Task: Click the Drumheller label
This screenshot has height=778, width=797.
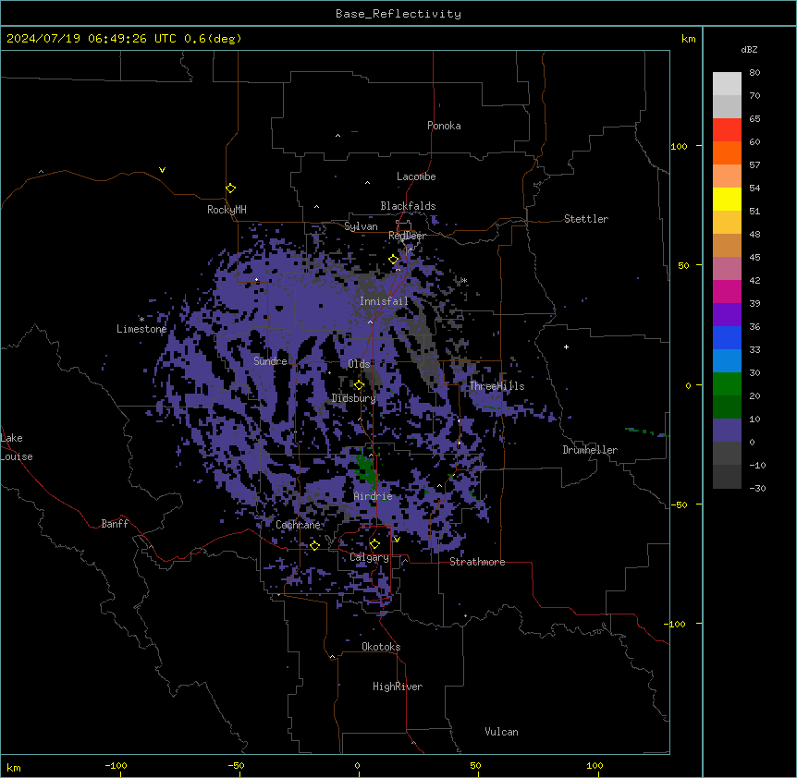Action: click(x=590, y=450)
